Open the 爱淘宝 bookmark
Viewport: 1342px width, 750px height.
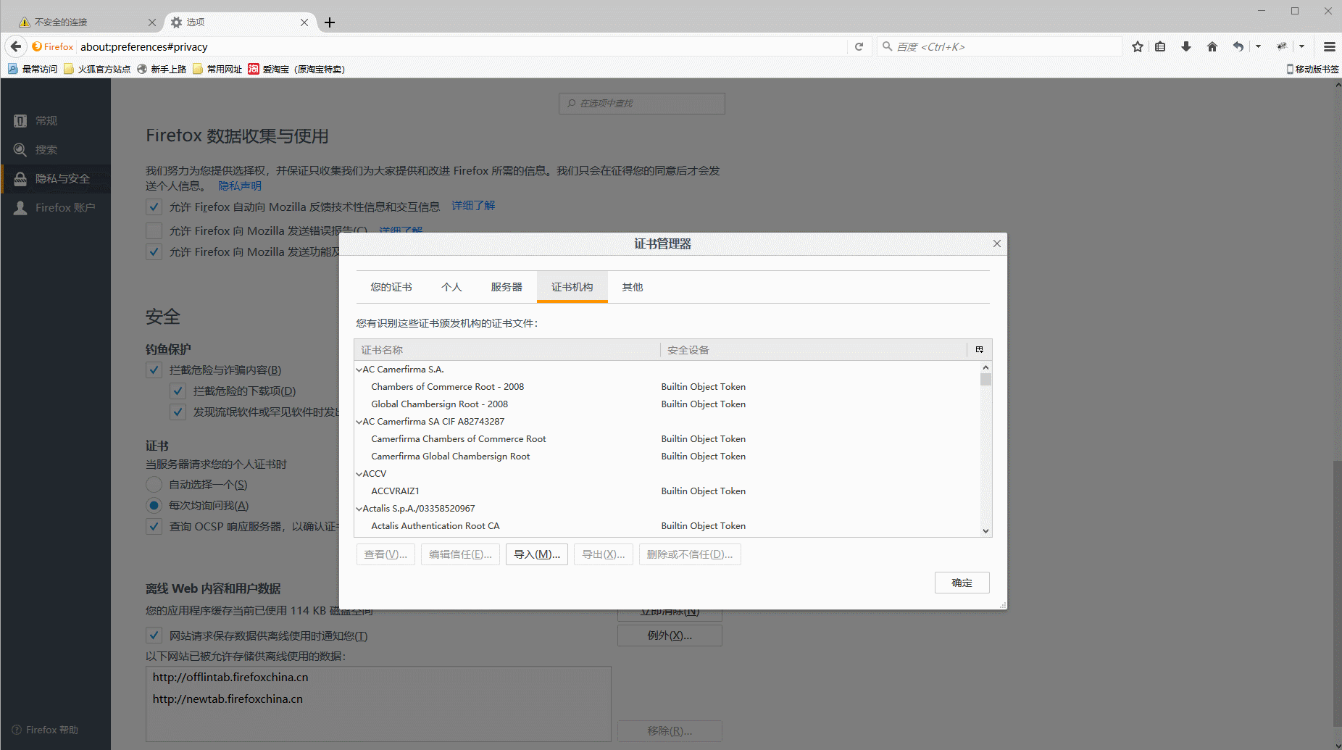tap(296, 69)
